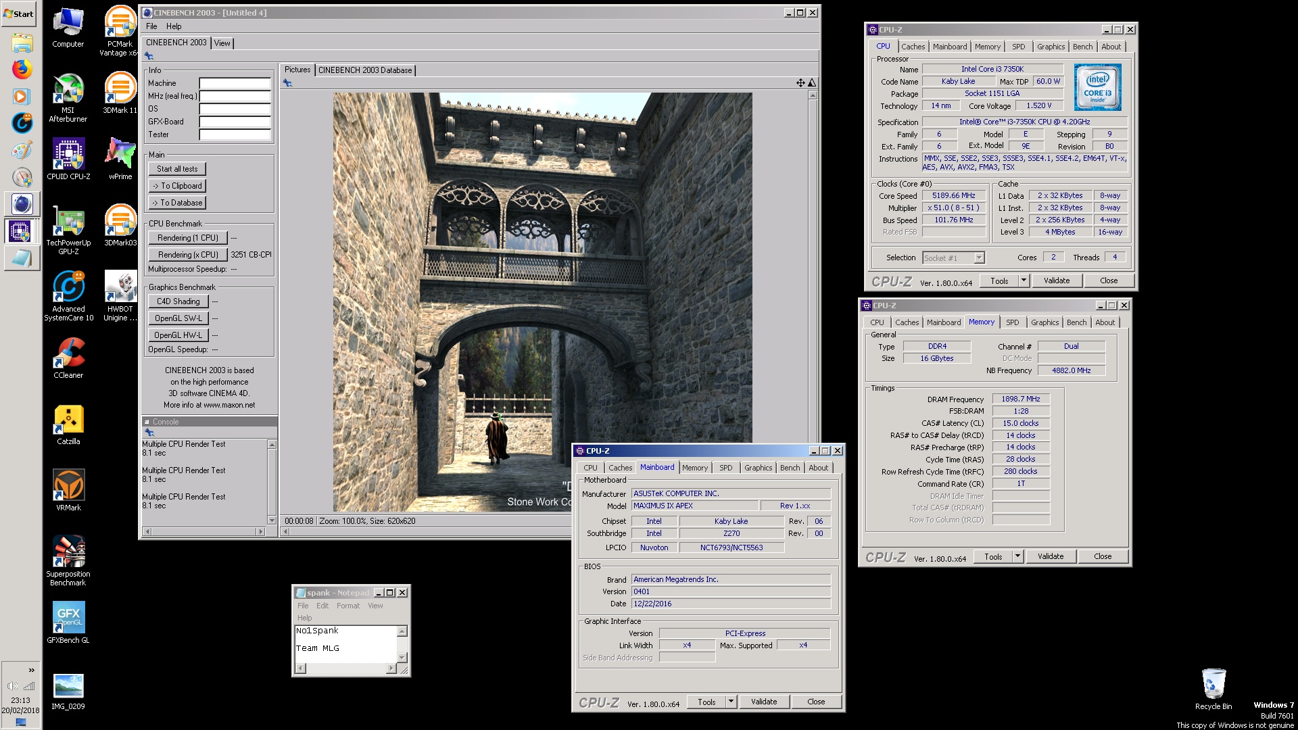Switch to Notepad taskbar button

point(22,258)
